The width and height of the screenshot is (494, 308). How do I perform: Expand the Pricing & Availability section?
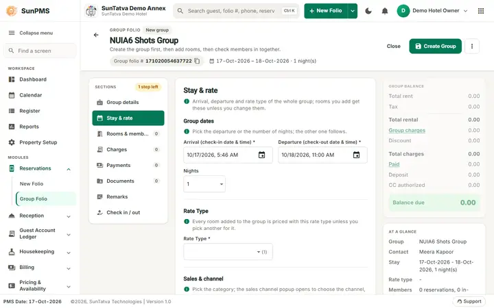(69, 287)
